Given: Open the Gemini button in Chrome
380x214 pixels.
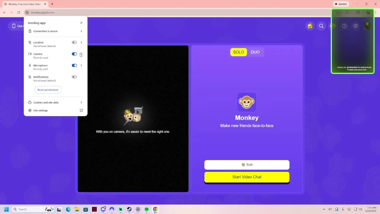Looking at the screenshot, I should pos(341,4).
